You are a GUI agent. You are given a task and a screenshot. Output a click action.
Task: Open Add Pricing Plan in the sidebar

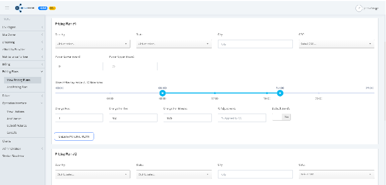17,87
